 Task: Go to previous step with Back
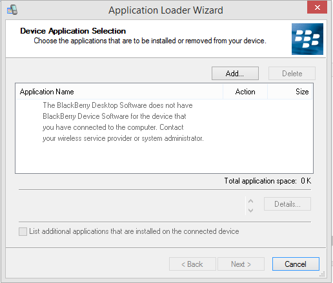(x=192, y=264)
